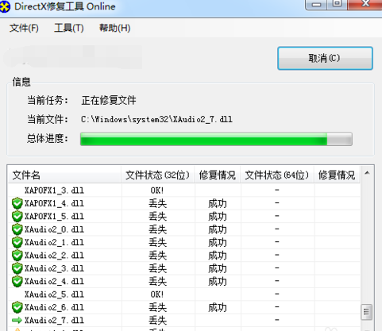Click the green shield beside XAudio2_1.dll
382x331 pixels.
click(x=17, y=242)
